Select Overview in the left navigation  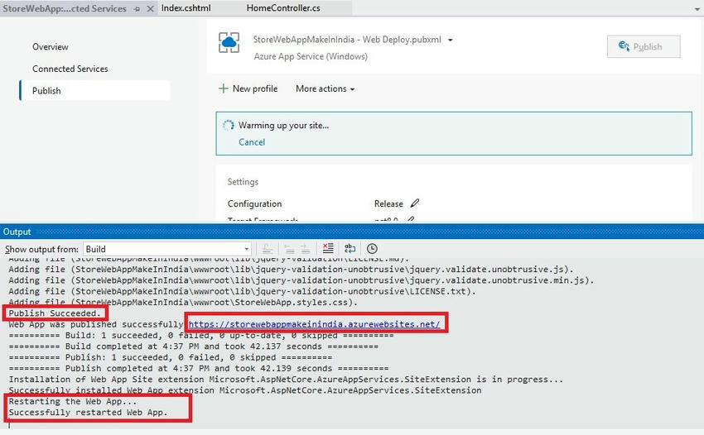(x=51, y=46)
